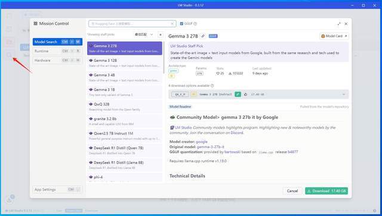Viewport: 382px width, 216px height.
Task: Open the sidebar icon indicated by red arrow
Action: [9, 55]
